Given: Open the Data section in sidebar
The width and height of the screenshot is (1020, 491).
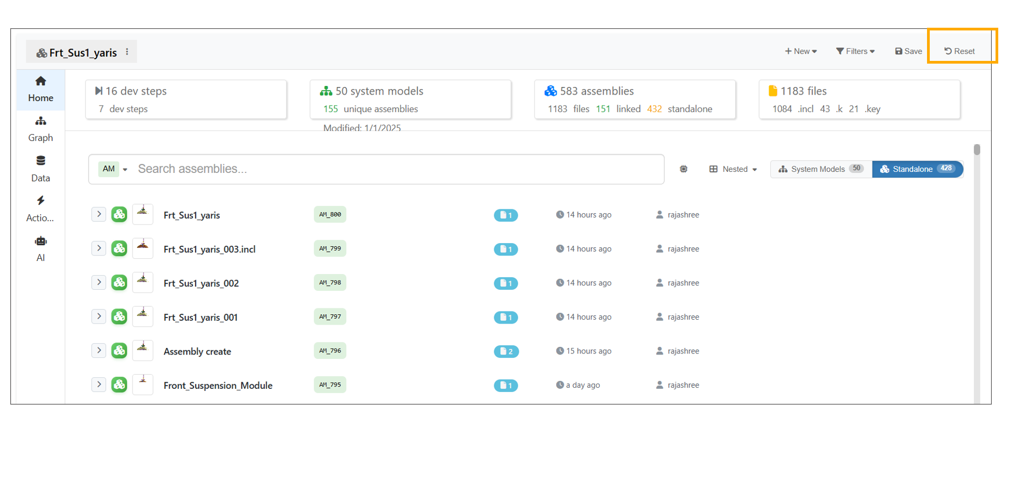Looking at the screenshot, I should click(x=41, y=169).
